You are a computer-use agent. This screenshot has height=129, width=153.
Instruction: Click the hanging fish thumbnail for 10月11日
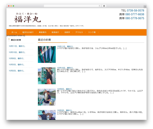pyautogui.click(x=47, y=54)
